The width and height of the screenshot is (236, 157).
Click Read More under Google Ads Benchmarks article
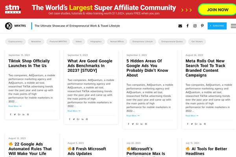point(74,111)
